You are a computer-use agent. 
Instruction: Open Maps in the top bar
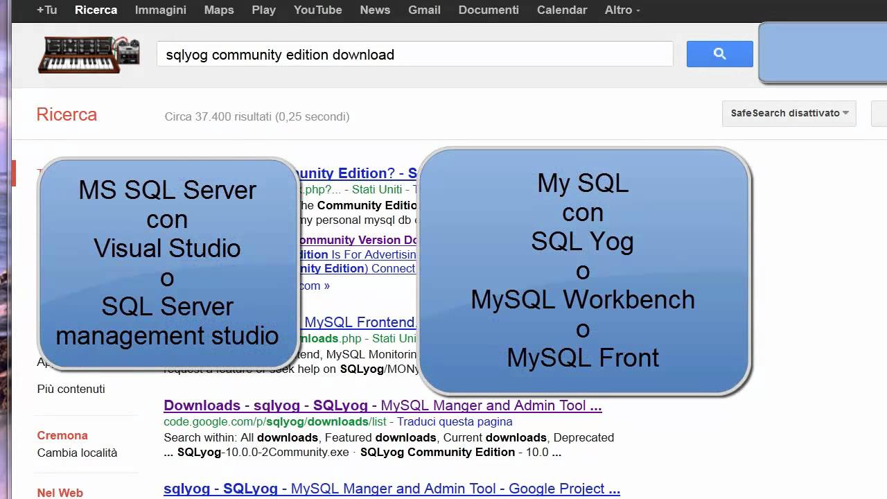pos(219,10)
